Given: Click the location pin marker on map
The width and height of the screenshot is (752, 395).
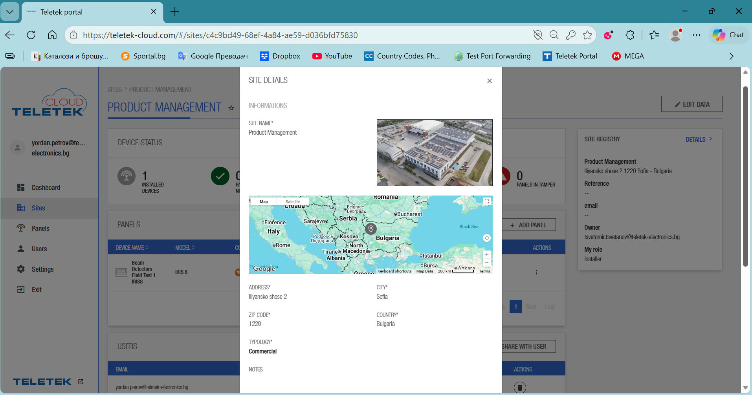Looking at the screenshot, I should 371,229.
